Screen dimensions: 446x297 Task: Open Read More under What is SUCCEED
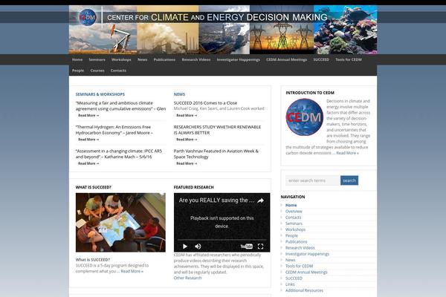pyautogui.click(x=132, y=271)
